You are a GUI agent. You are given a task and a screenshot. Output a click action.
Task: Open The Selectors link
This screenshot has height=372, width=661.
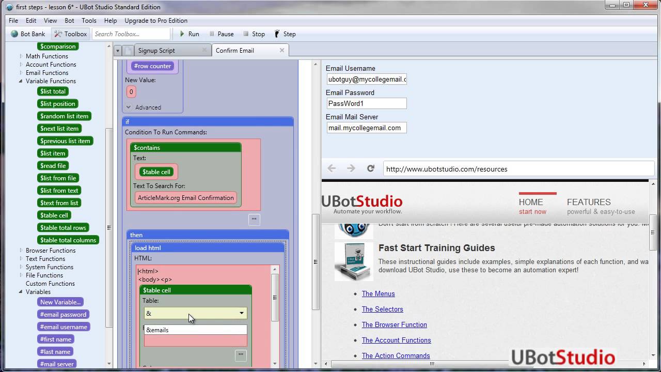coord(382,309)
